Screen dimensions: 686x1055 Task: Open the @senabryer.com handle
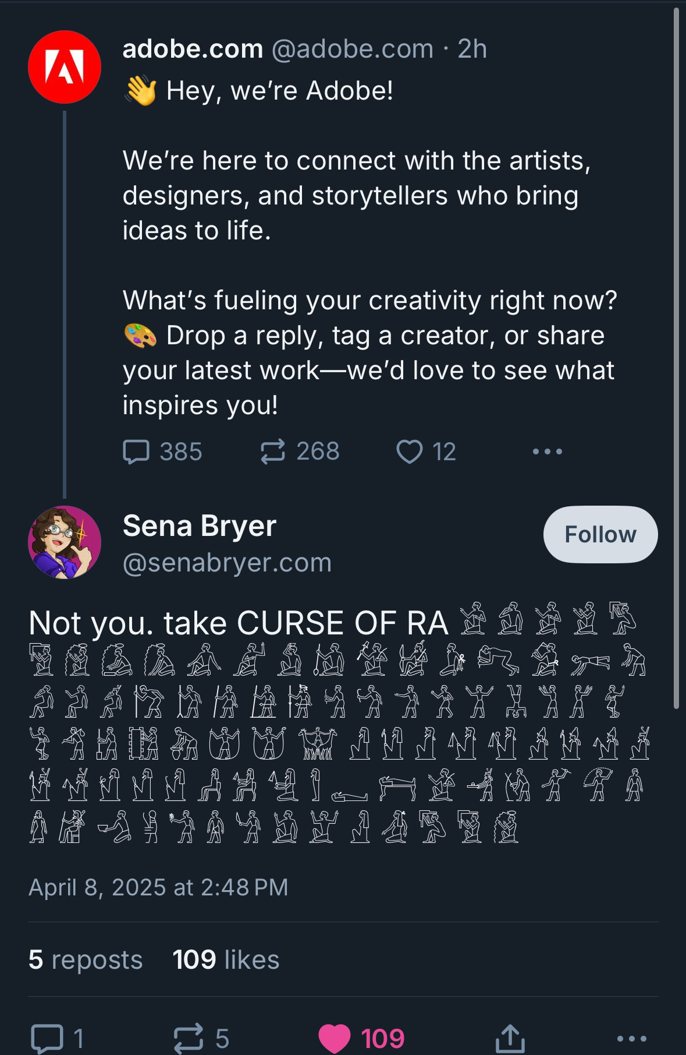[x=227, y=563]
